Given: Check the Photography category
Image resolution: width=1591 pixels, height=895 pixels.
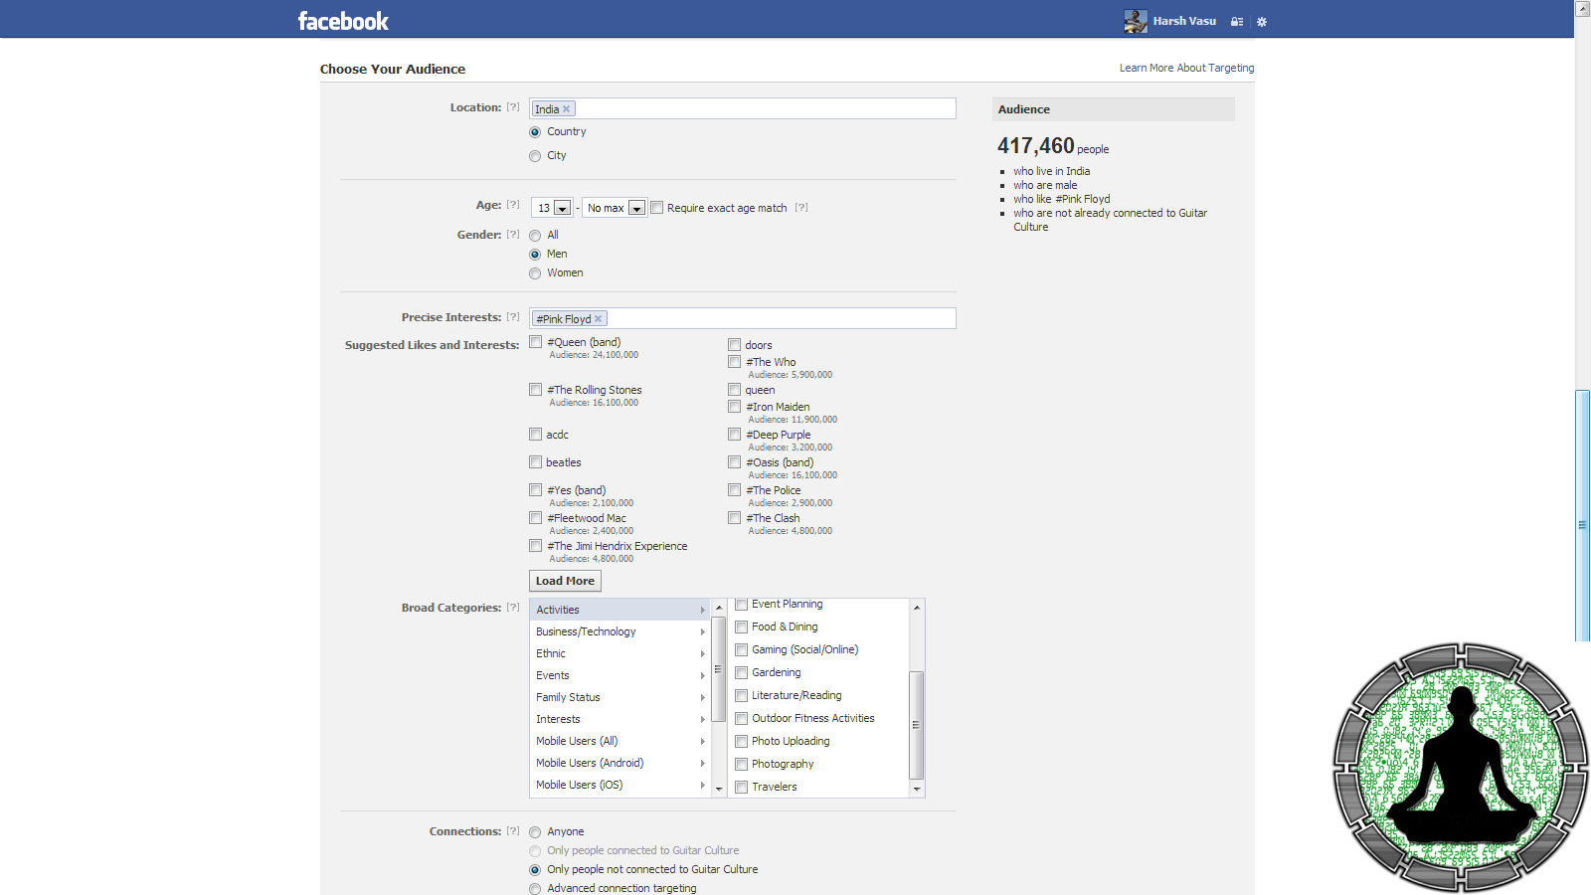Looking at the screenshot, I should coord(742,765).
